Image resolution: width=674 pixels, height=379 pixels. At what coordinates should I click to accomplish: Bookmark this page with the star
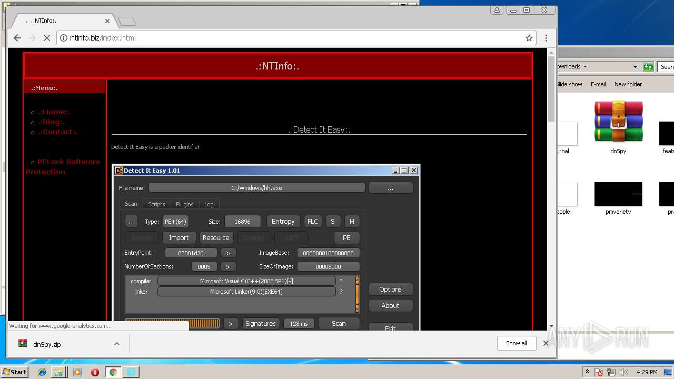529,38
